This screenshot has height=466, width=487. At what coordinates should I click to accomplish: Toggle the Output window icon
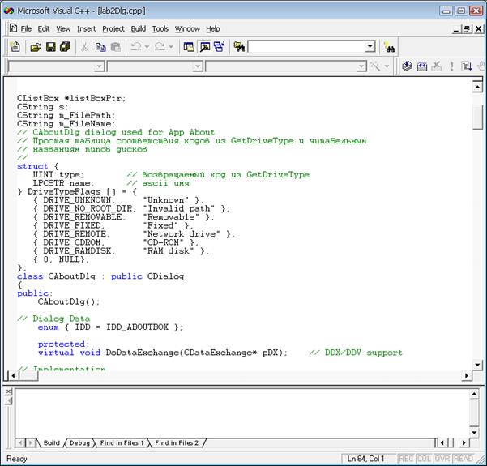pos(205,47)
